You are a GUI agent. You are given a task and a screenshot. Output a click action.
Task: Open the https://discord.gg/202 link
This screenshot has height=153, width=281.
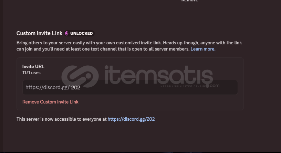pos(131,119)
